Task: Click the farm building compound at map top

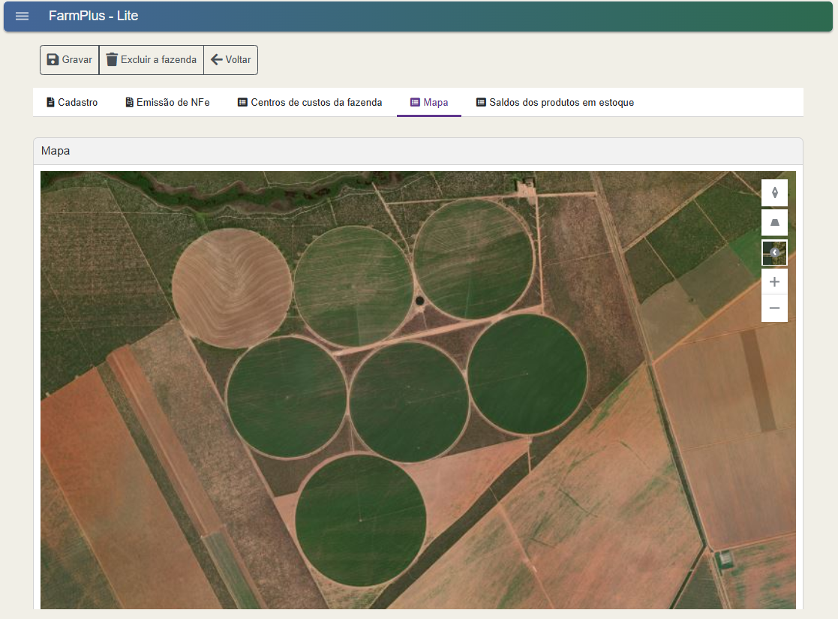Action: [526, 185]
